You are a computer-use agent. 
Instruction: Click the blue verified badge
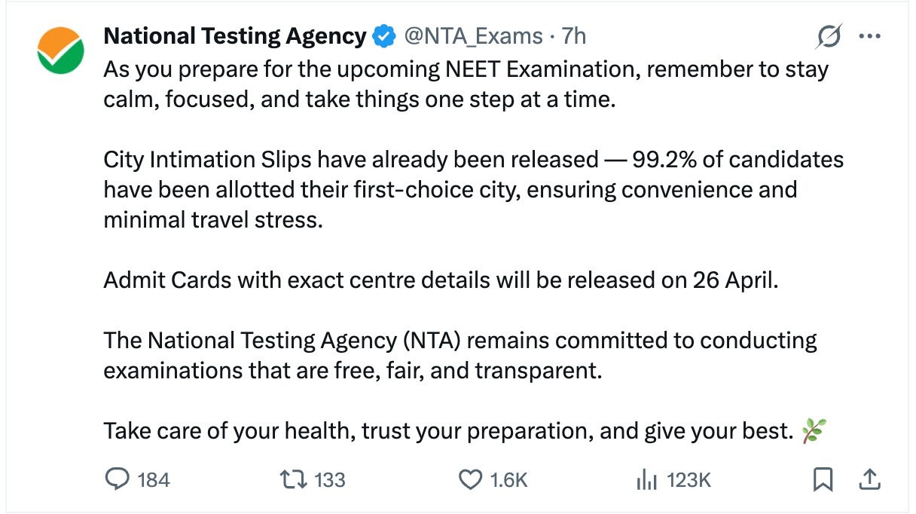coord(385,35)
